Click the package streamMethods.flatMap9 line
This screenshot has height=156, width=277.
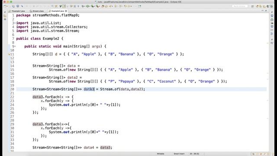(x=48, y=15)
